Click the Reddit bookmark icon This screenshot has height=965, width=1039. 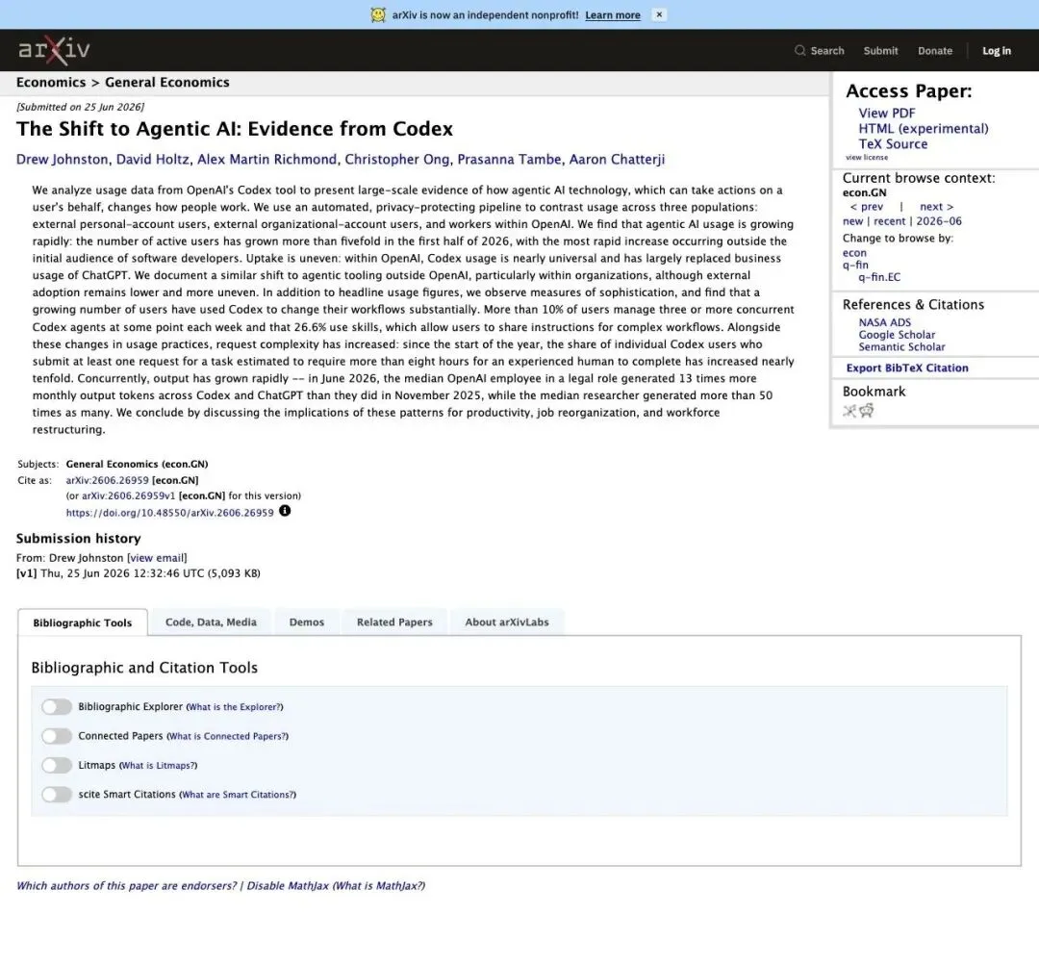click(866, 411)
